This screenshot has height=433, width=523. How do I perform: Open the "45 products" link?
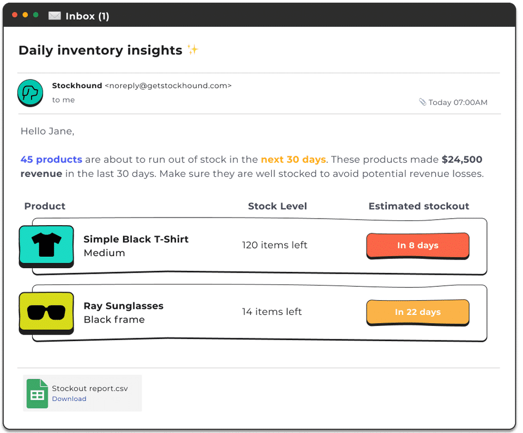pos(51,160)
